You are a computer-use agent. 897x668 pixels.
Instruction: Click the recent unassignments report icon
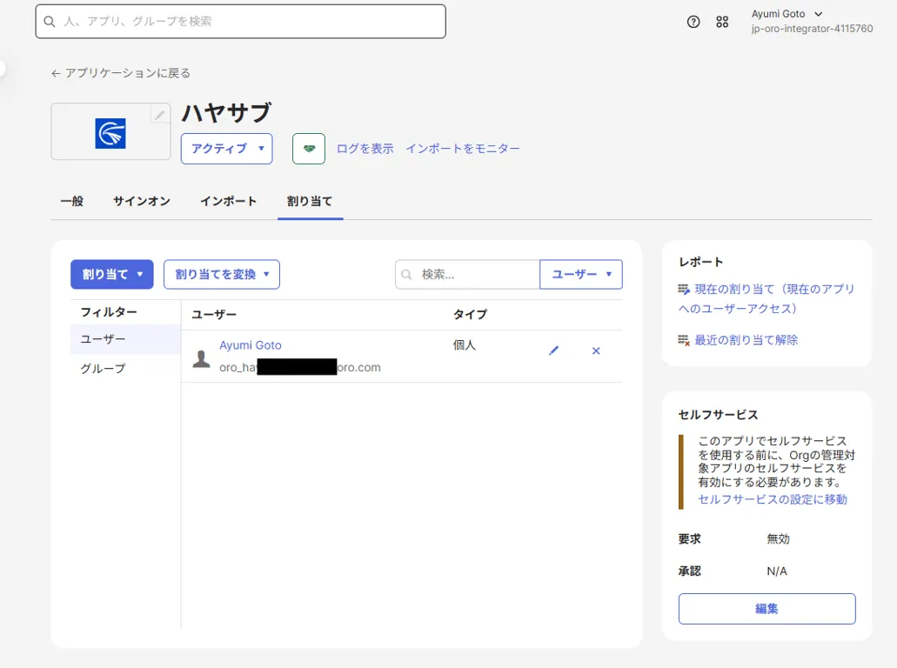[684, 340]
